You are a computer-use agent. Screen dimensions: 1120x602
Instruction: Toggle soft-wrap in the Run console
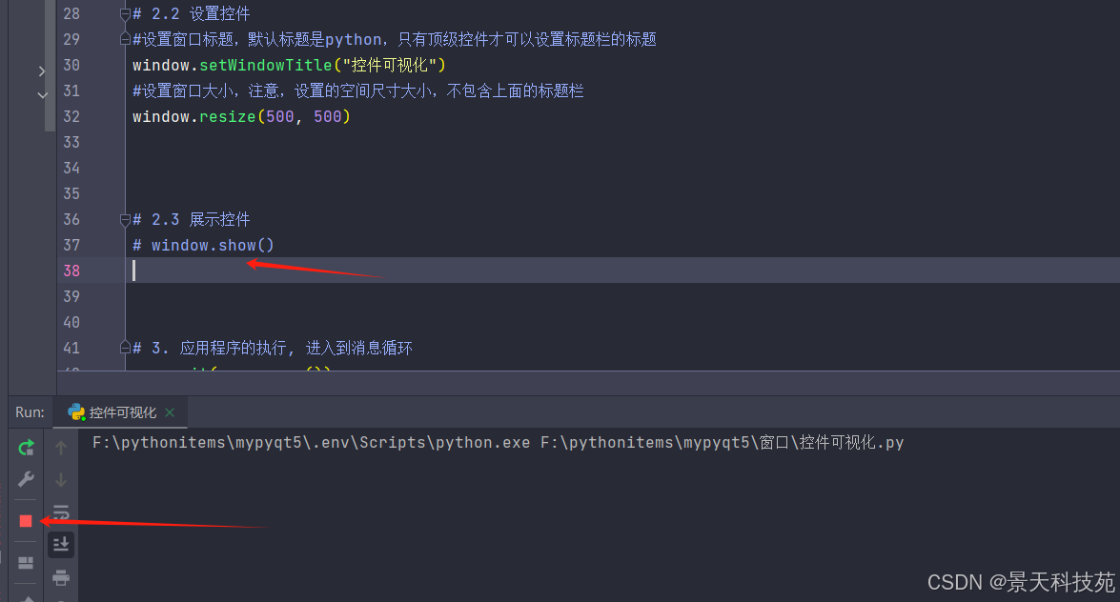point(61,512)
